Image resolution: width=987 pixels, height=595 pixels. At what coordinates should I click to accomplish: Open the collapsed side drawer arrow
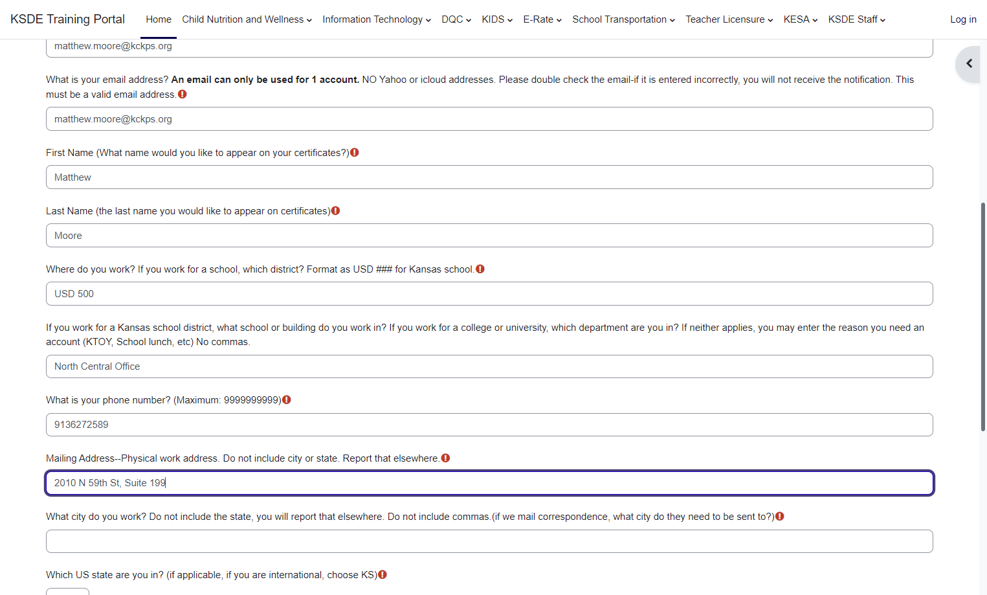(x=969, y=63)
